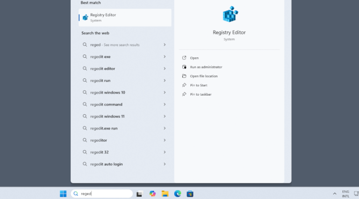Select the Registry Editor best match result
Screen dimensions: 359x199
click(x=125, y=17)
